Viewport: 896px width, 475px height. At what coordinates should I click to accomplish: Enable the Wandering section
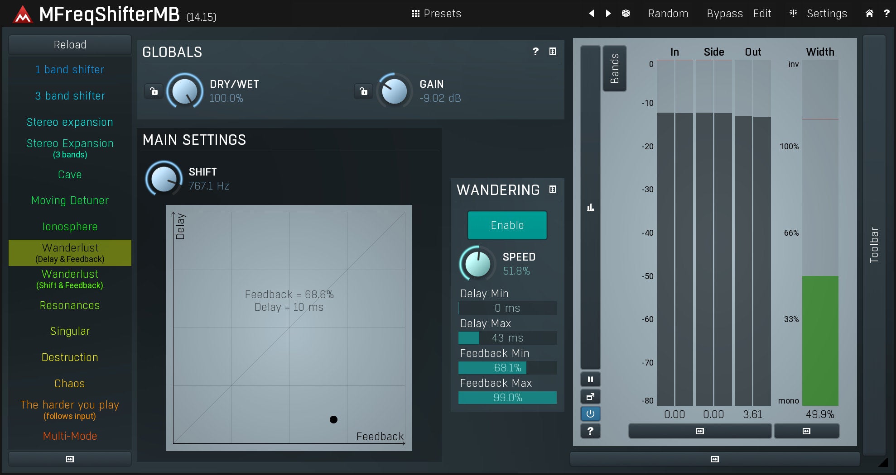tap(507, 225)
